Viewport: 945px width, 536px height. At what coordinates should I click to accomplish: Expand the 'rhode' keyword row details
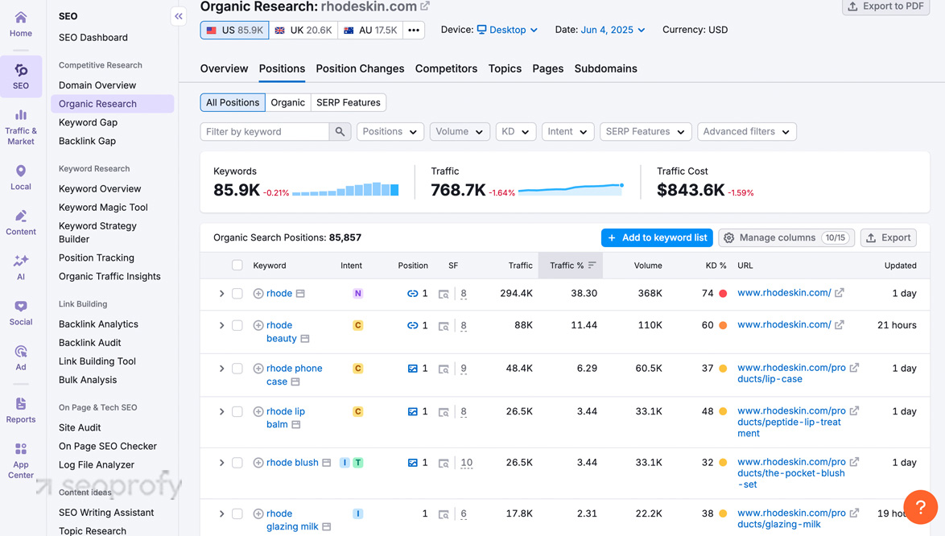pyautogui.click(x=221, y=293)
